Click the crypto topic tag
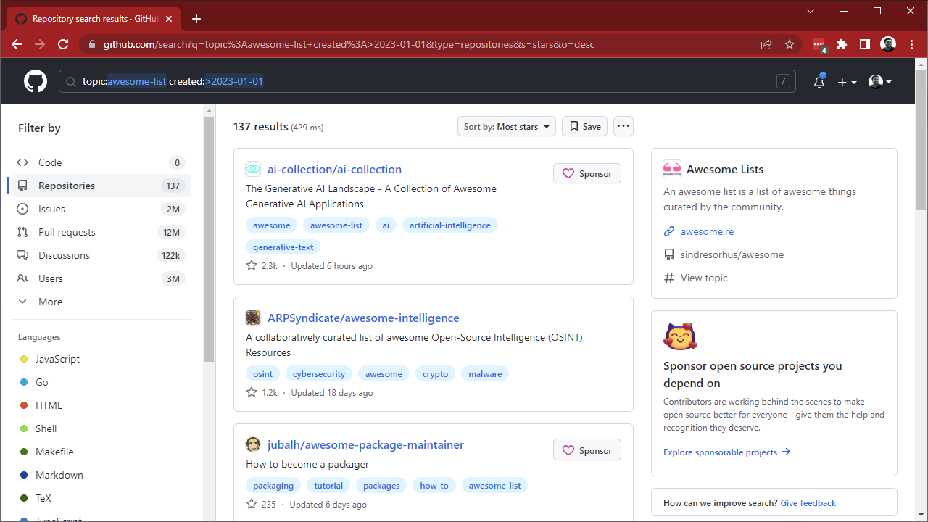The height and width of the screenshot is (522, 928). (436, 374)
